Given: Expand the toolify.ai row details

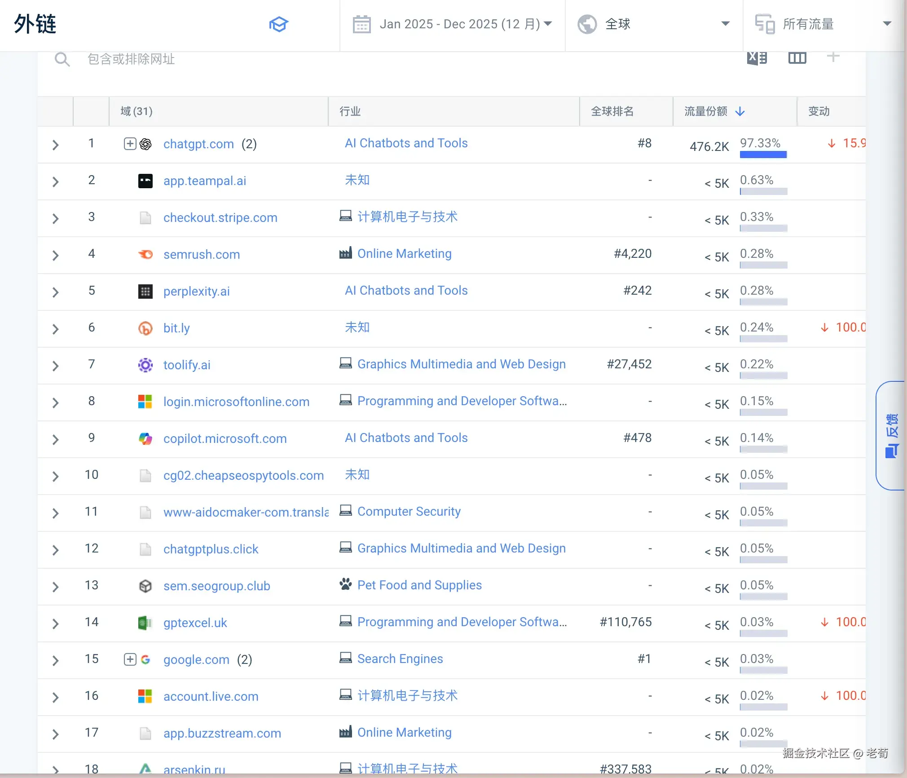Looking at the screenshot, I should click(x=55, y=366).
